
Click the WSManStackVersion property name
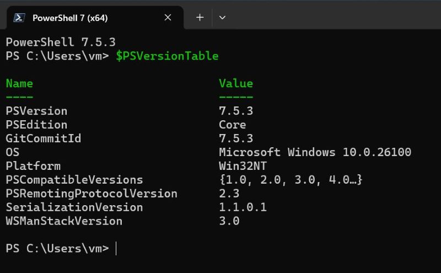tap(64, 221)
